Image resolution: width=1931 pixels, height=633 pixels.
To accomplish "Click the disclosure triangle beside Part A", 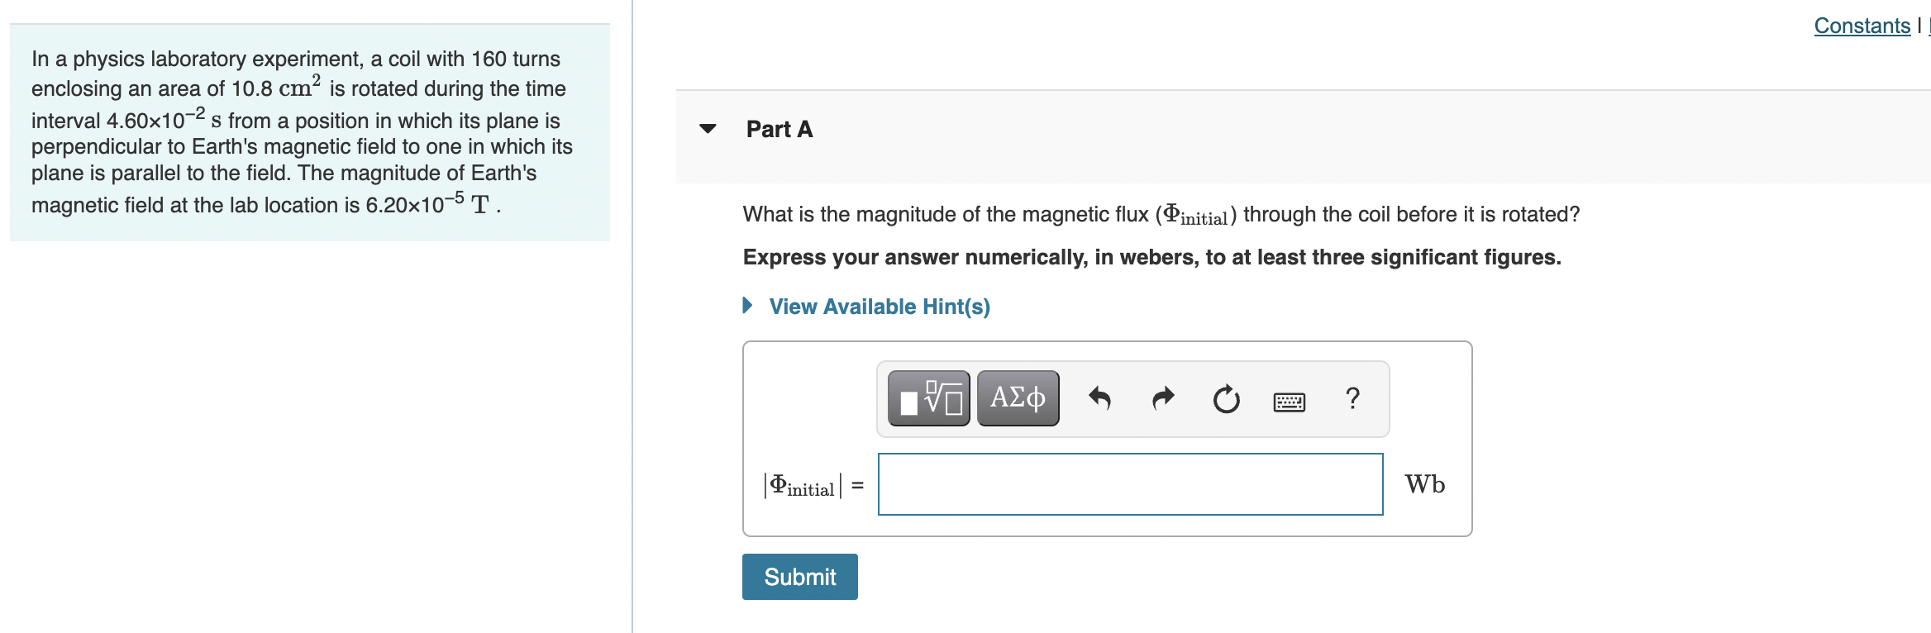I will click(x=707, y=130).
